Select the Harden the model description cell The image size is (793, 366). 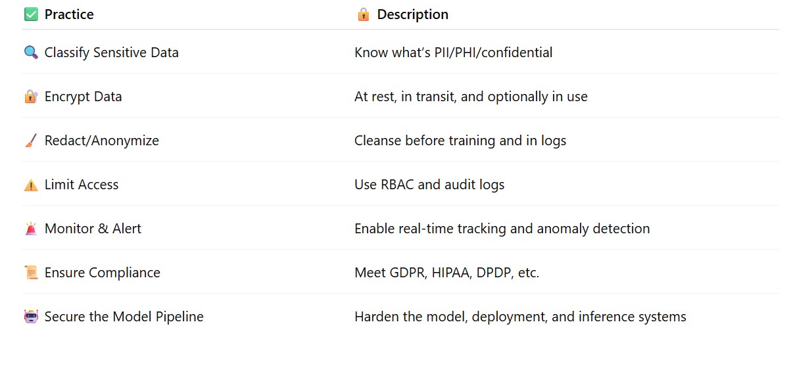520,317
